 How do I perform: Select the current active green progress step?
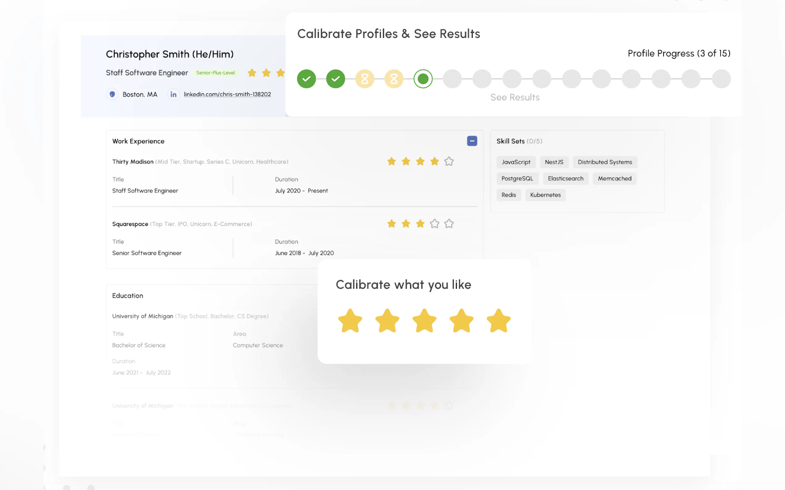point(423,79)
